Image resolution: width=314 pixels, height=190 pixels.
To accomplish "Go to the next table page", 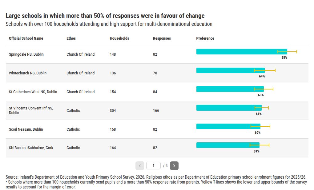I will pyautogui.click(x=174, y=166).
